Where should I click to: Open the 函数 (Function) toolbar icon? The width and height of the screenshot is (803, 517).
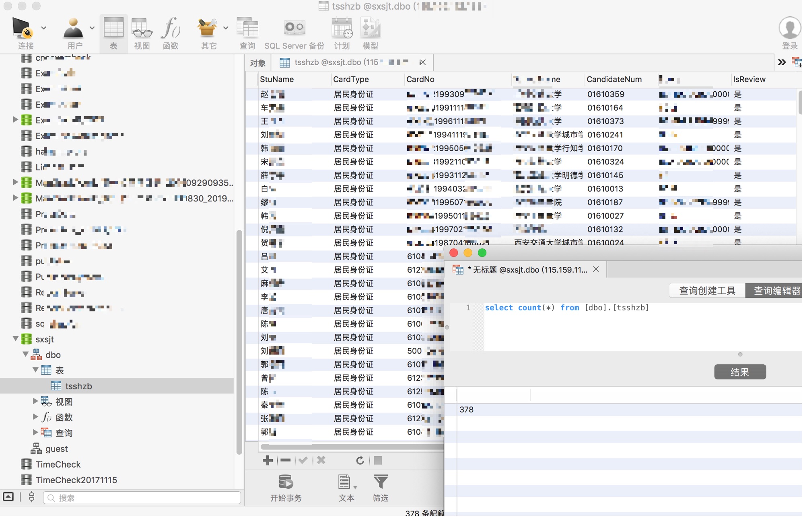click(171, 28)
